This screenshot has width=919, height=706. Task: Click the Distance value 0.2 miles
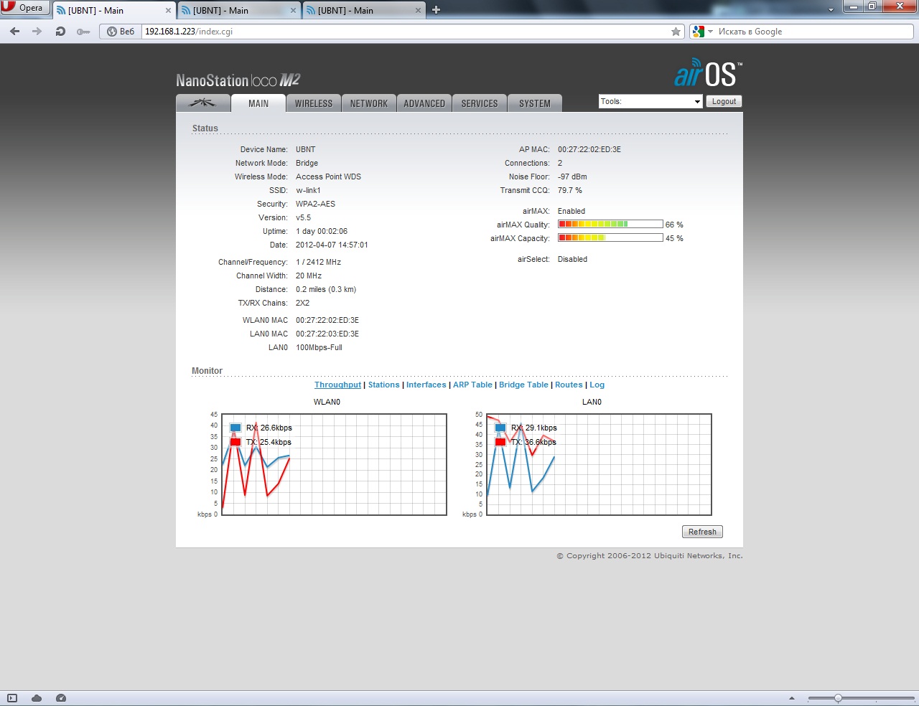[326, 289]
